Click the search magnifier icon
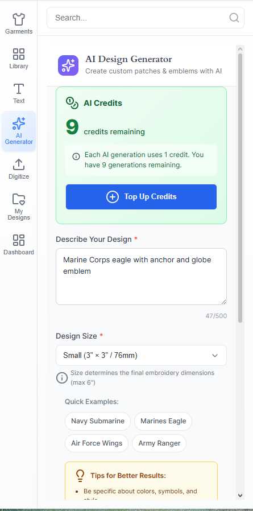This screenshot has width=253, height=511. pos(234,18)
